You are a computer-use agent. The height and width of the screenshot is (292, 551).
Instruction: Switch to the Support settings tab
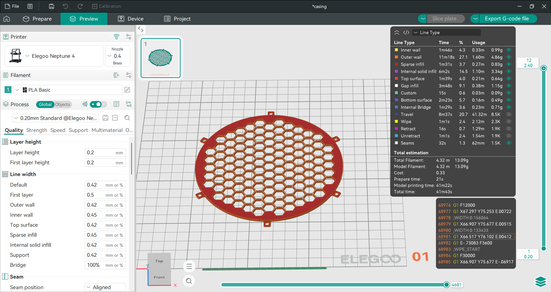point(78,130)
